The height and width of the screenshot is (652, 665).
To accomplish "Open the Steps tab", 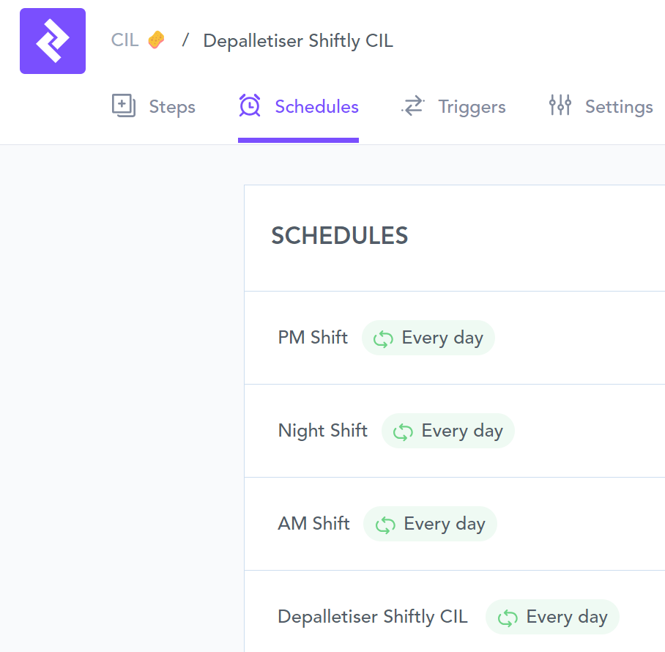I will (171, 107).
